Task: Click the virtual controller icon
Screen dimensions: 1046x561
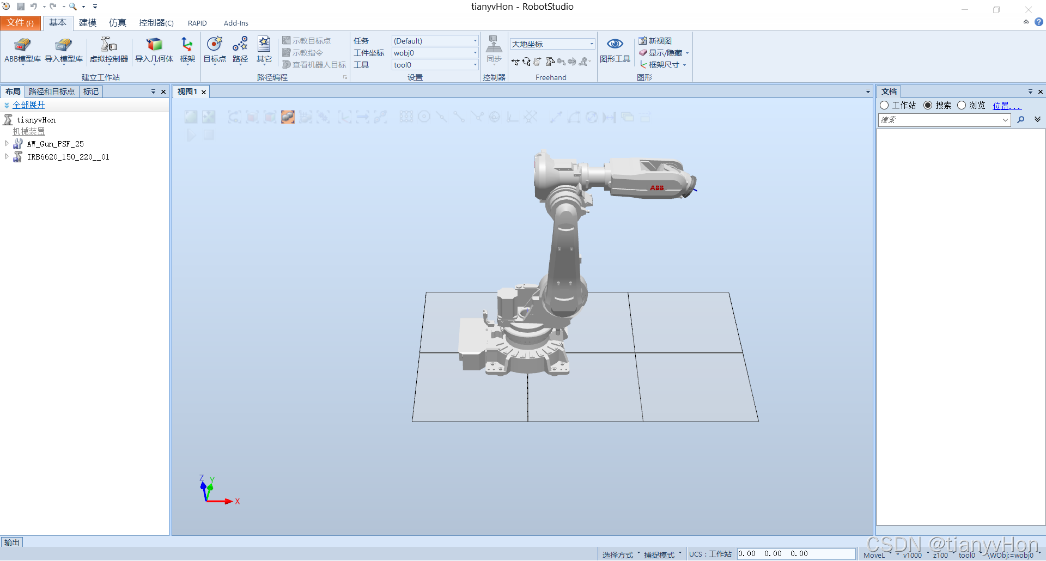Action: click(108, 50)
